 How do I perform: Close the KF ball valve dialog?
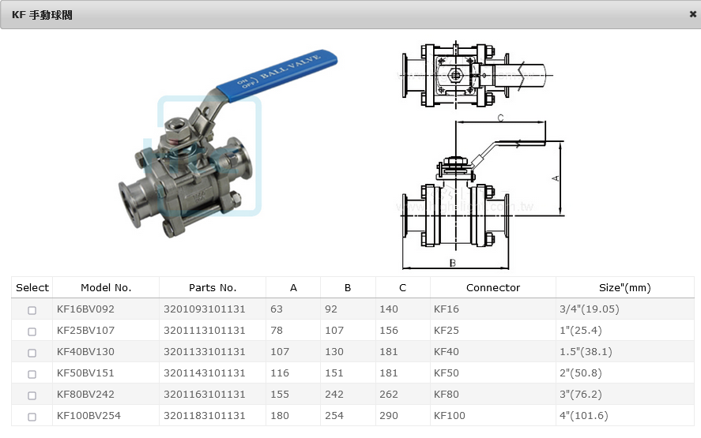(x=692, y=14)
